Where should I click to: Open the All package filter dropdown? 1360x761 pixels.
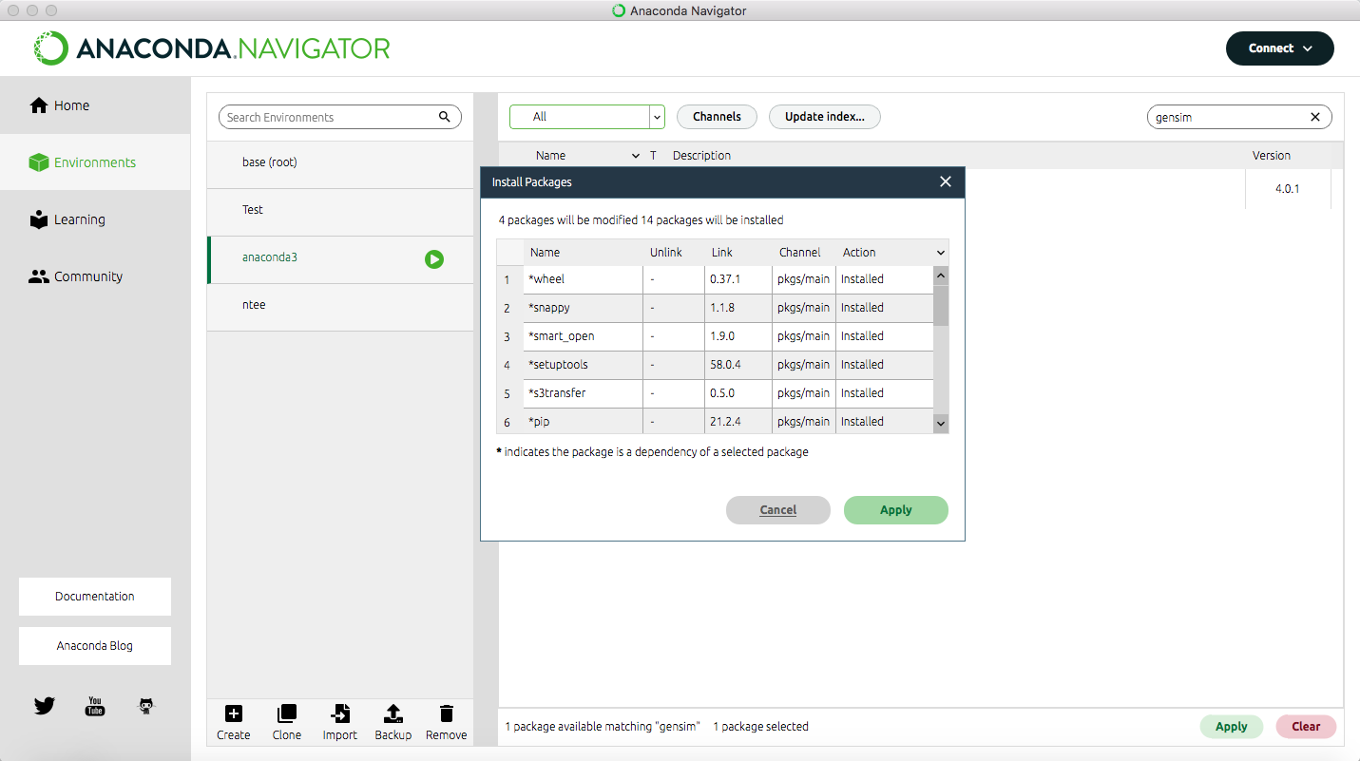click(586, 117)
